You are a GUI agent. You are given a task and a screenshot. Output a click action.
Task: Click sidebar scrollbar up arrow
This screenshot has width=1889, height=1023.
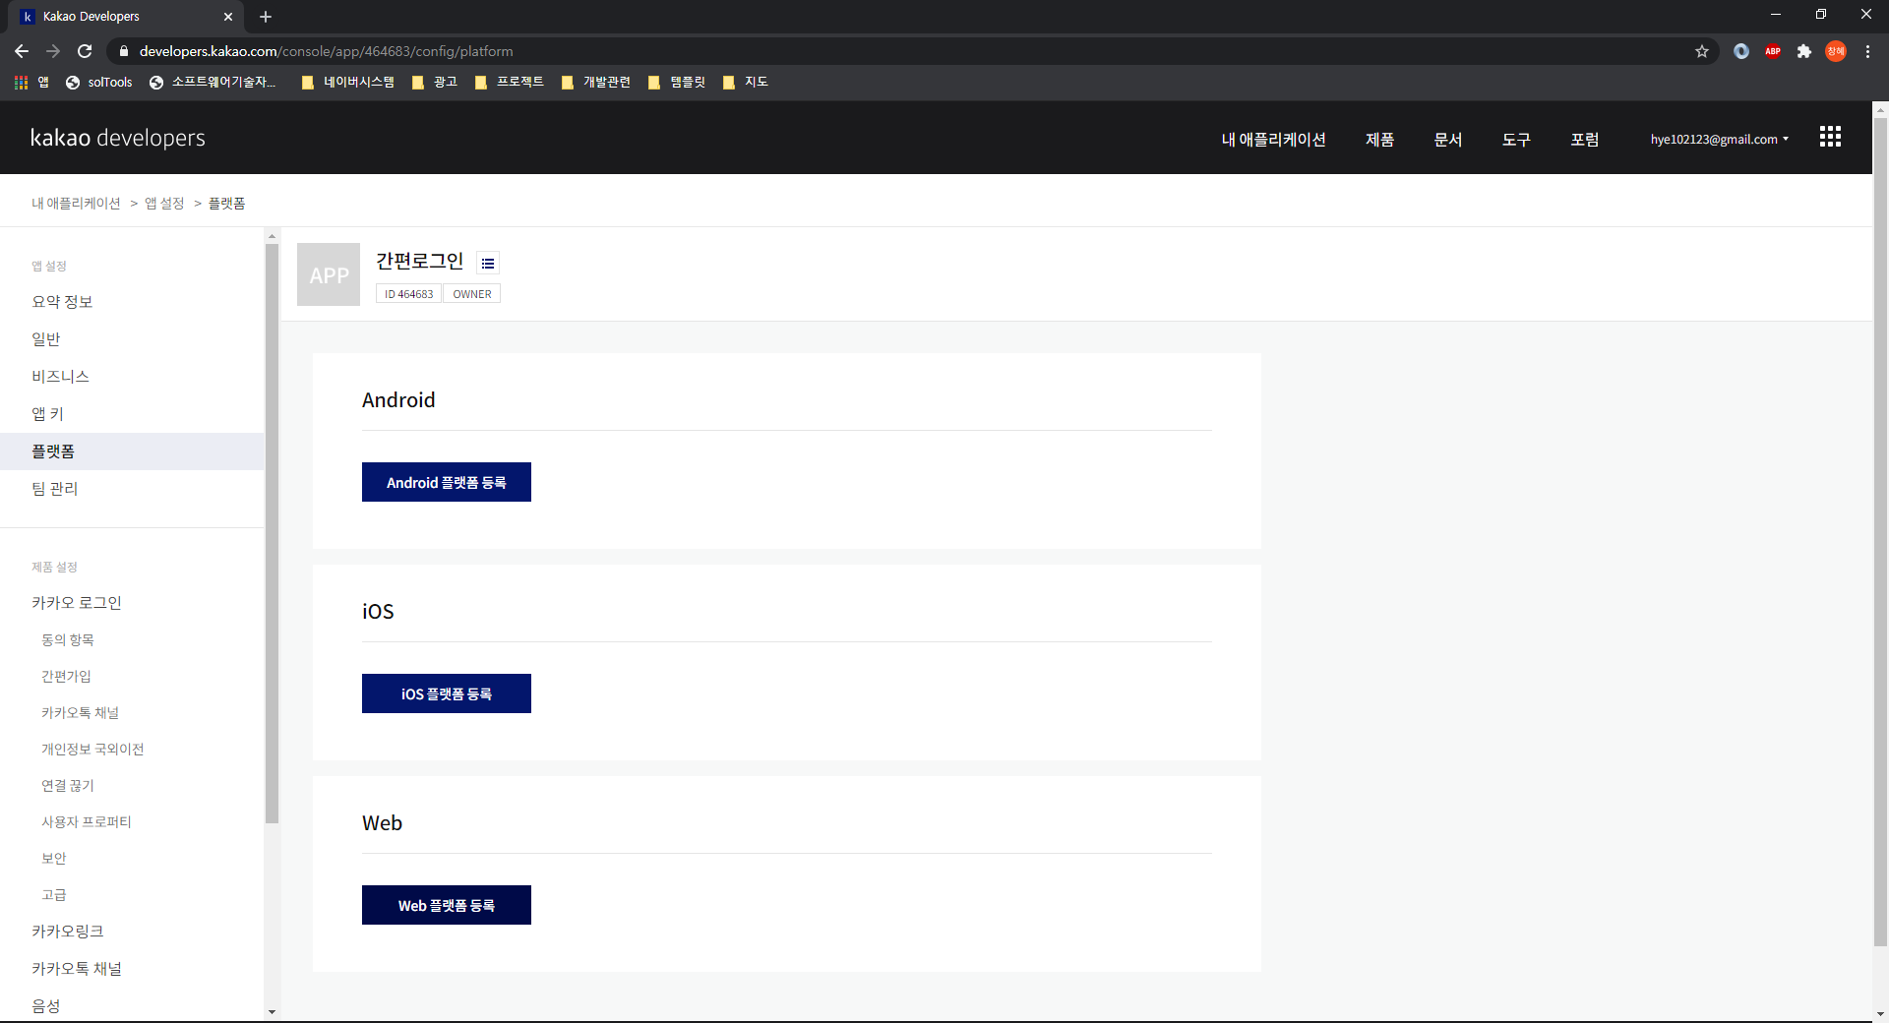pyautogui.click(x=272, y=236)
